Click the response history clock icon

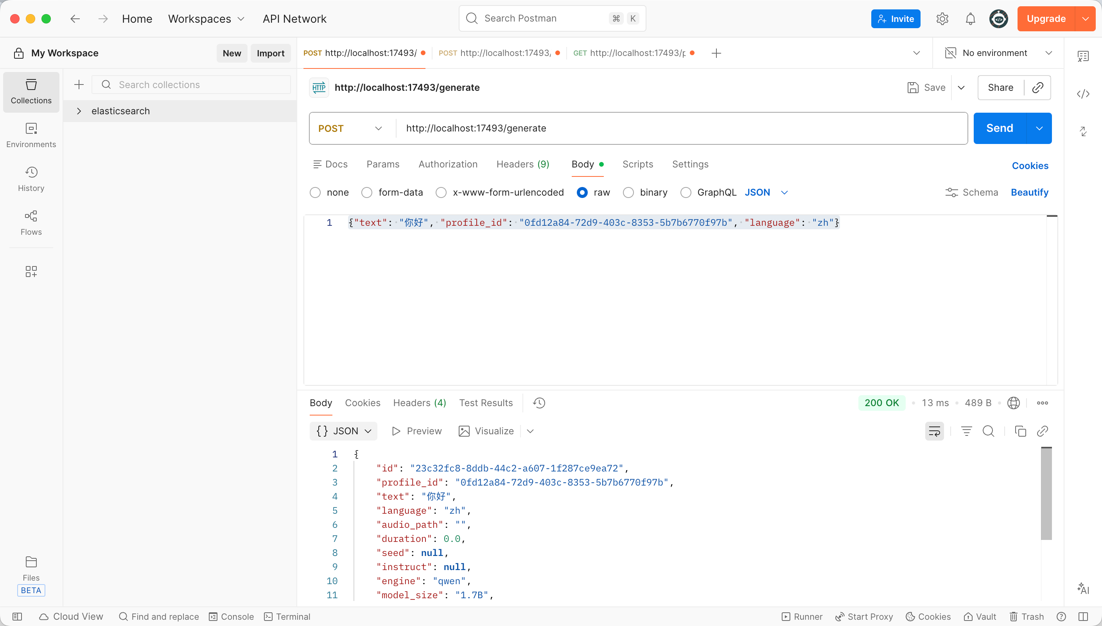tap(539, 403)
